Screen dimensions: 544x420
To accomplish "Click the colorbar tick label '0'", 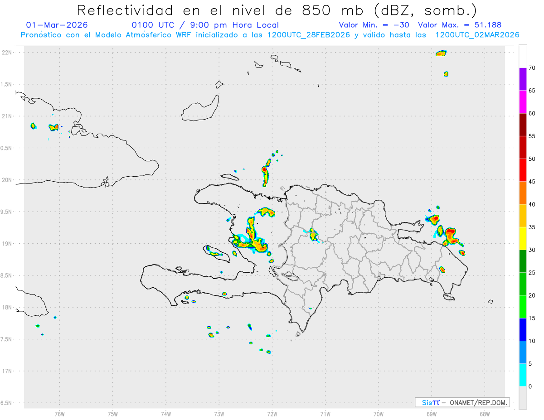I will (530, 386).
